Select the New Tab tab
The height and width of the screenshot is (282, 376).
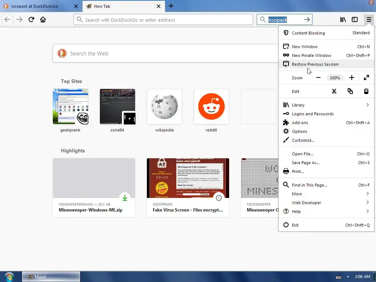124,6
